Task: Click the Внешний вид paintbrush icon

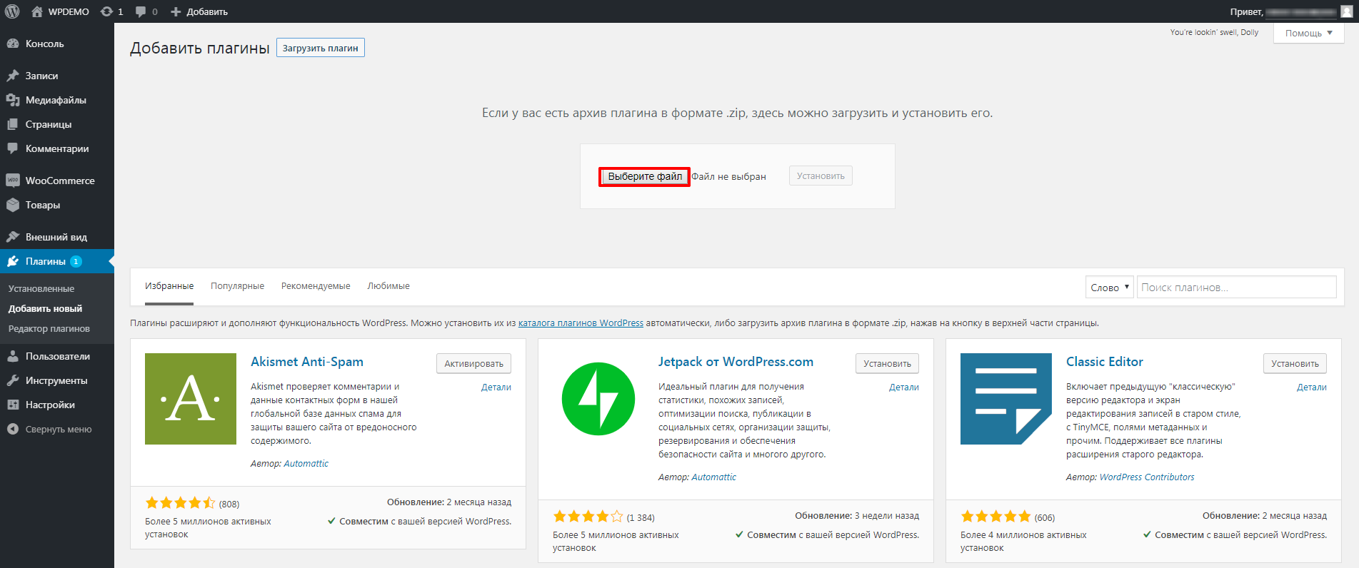Action: click(13, 237)
